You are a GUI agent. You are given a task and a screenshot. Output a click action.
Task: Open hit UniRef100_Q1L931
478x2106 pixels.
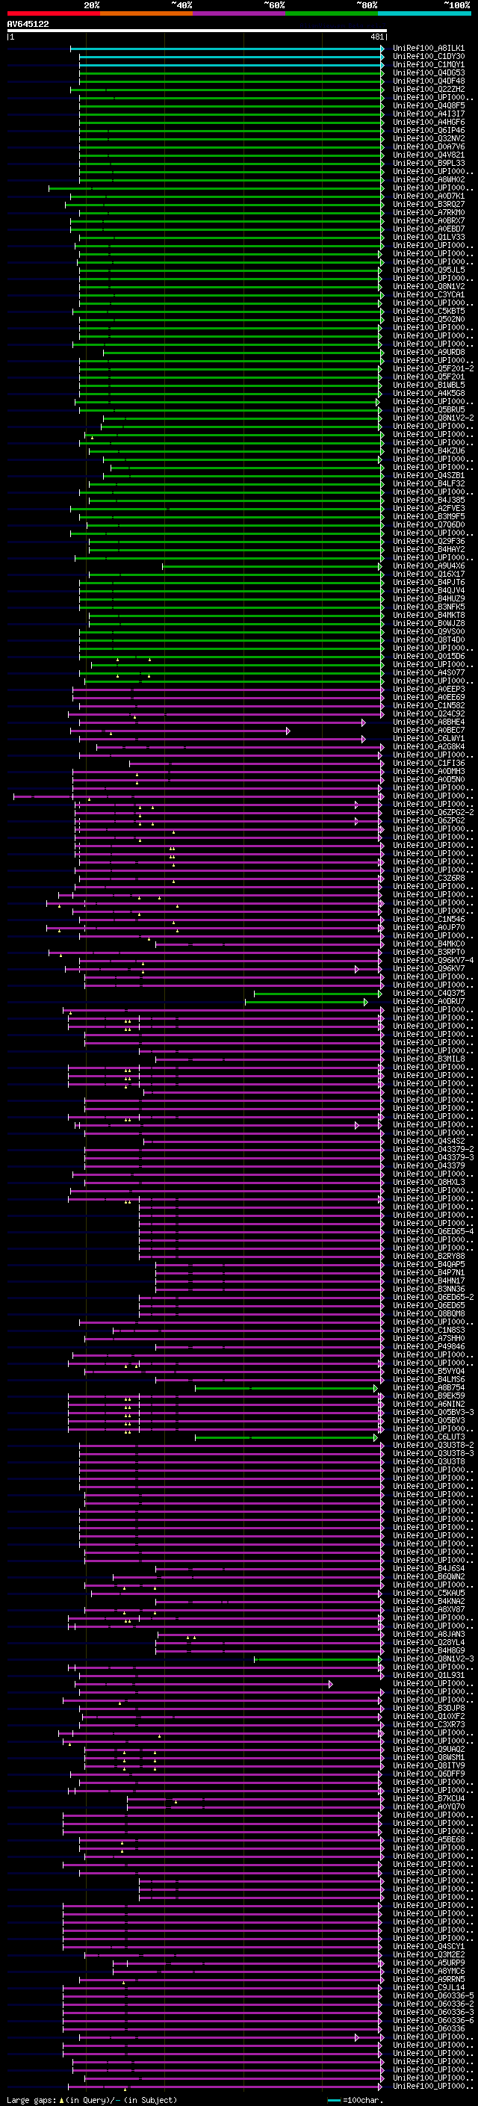(428, 1675)
